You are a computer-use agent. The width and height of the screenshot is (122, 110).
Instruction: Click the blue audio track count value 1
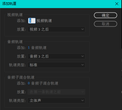click(x=29, y=48)
